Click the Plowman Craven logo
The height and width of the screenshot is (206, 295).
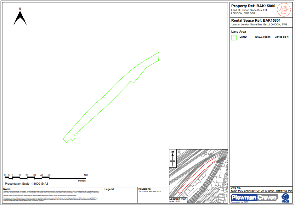tap(254, 198)
